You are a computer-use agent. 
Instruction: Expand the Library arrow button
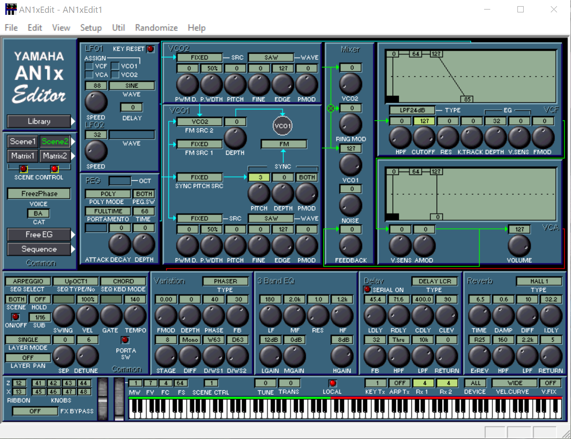coord(73,121)
